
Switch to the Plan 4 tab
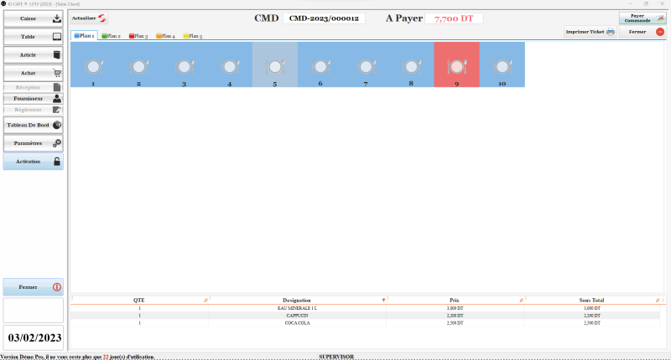pyautogui.click(x=165, y=36)
